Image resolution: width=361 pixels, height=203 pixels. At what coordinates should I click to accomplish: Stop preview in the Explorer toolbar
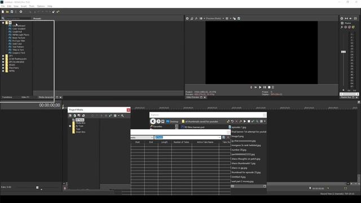pyautogui.click(x=249, y=121)
